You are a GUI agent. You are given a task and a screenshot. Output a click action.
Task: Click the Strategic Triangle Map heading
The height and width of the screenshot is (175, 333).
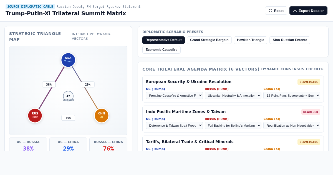coord(35,36)
